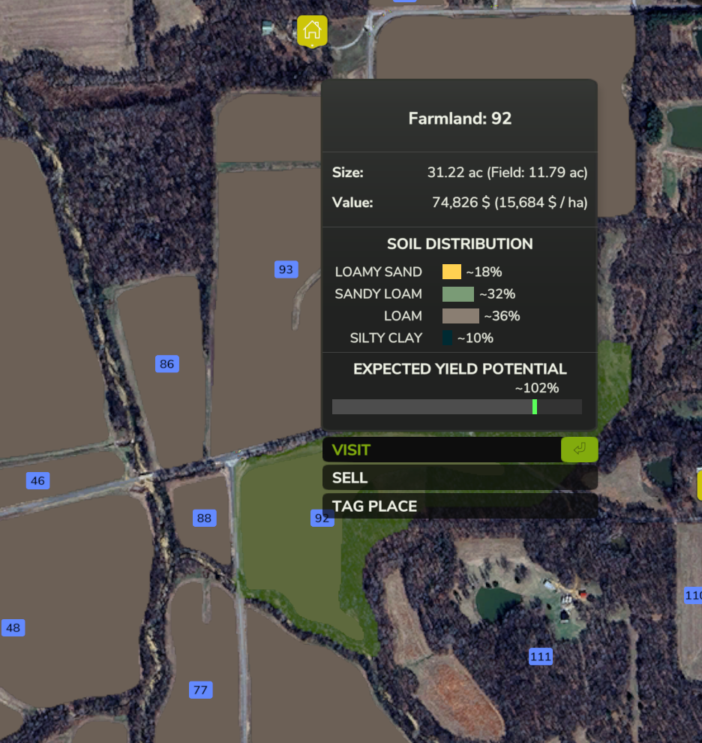Viewport: 702px width, 743px height.
Task: Select farmland marker 93 on the map
Action: [x=286, y=269]
